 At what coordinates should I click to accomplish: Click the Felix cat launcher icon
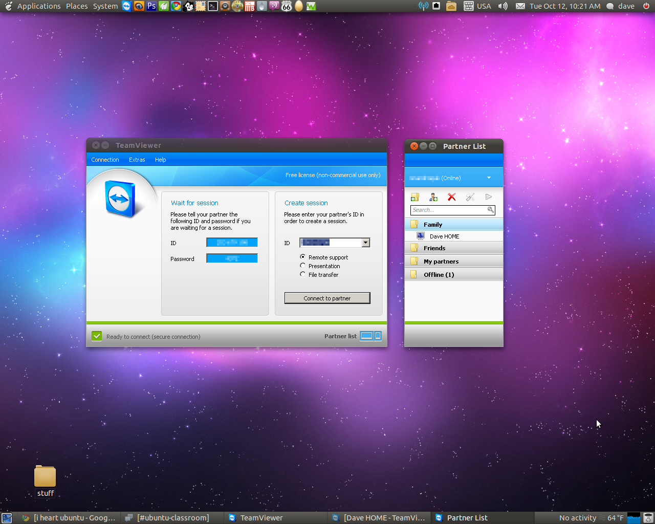[188, 6]
